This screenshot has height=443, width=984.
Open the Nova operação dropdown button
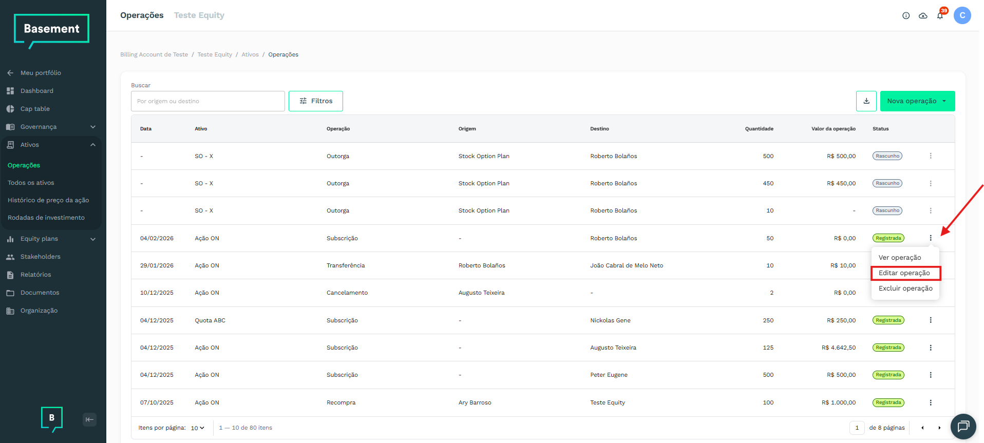[917, 101]
